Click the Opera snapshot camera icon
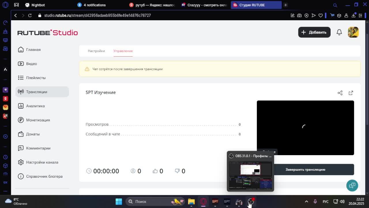369x208 pixels. pyautogui.click(x=300, y=15)
